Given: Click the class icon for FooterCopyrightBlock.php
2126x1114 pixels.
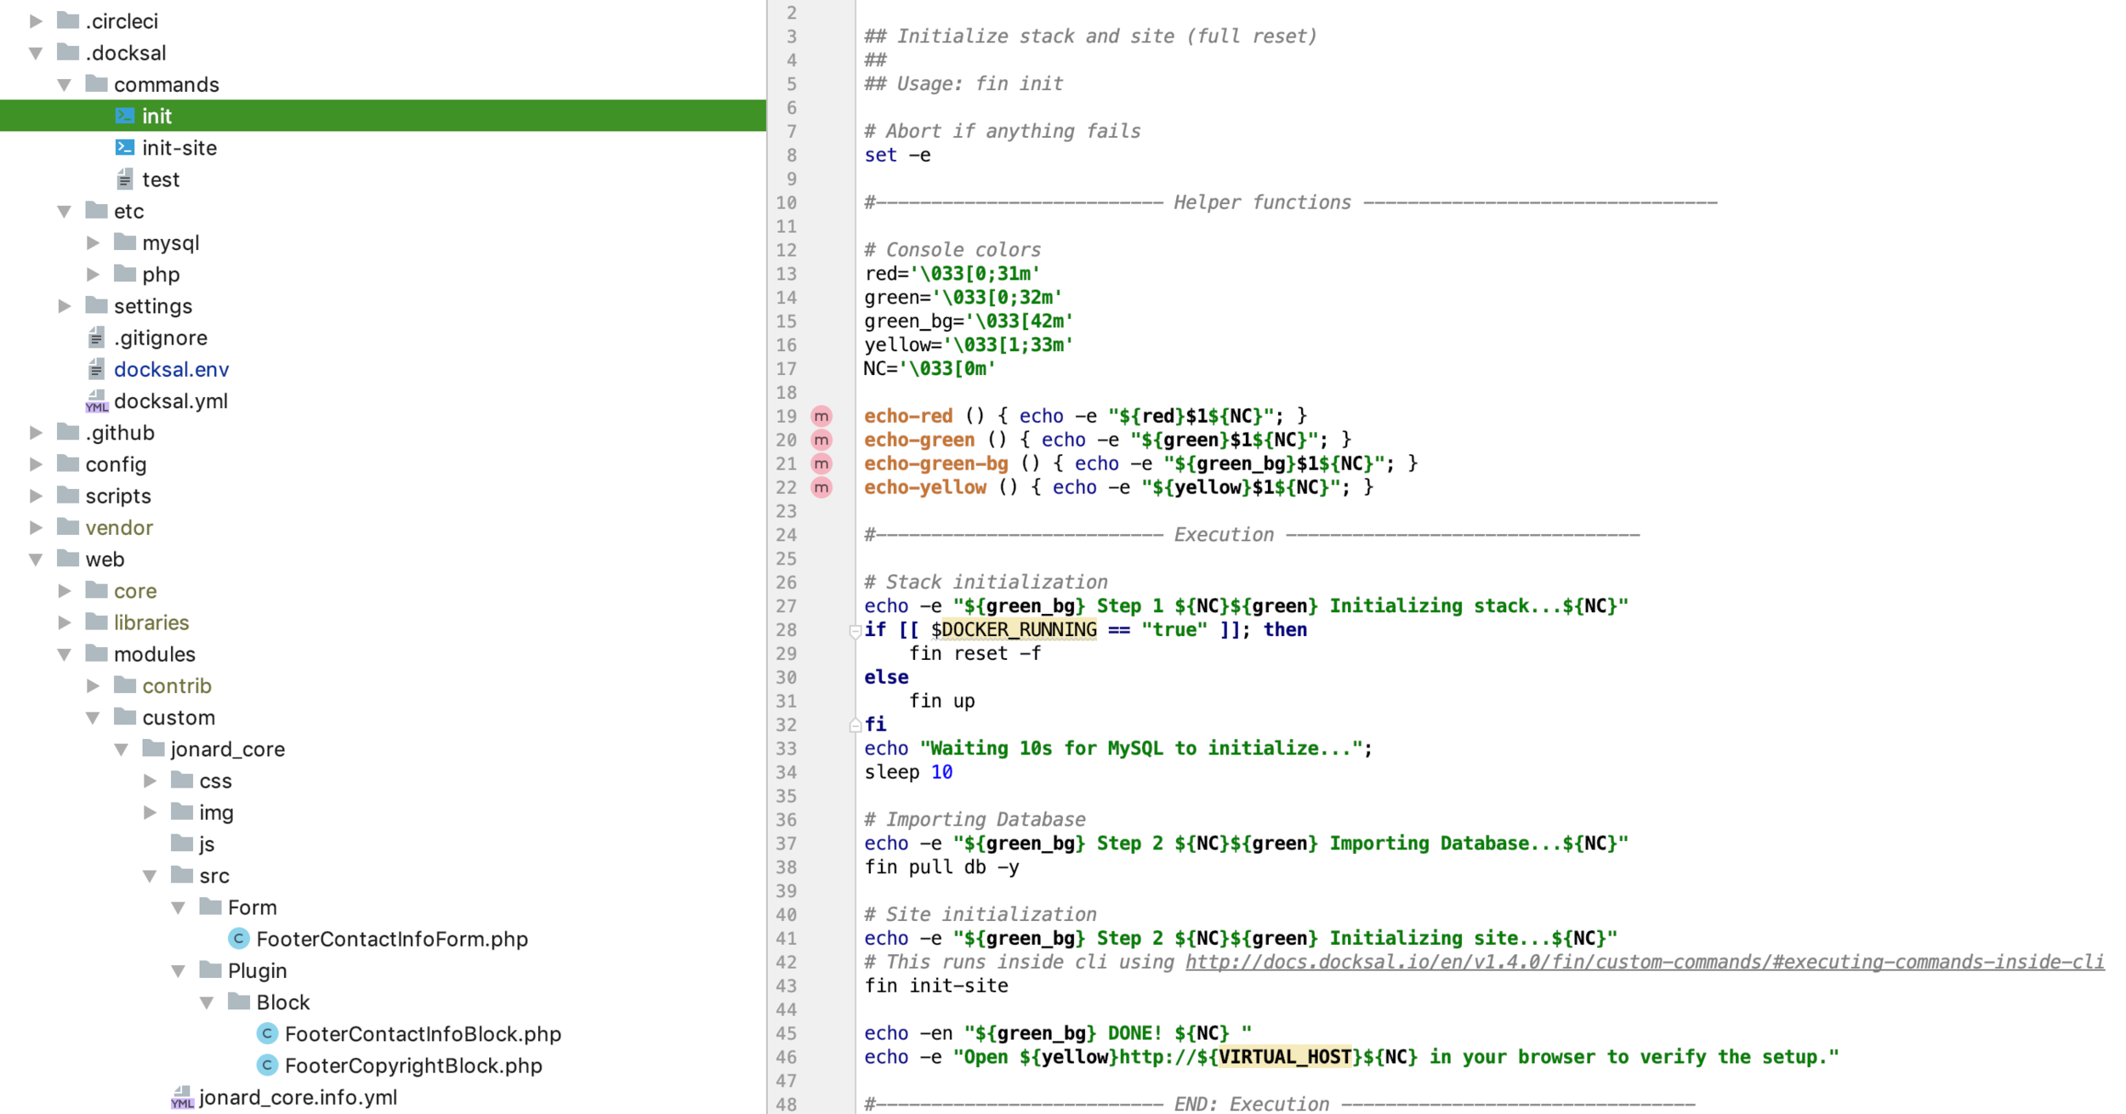Looking at the screenshot, I should click(267, 1066).
